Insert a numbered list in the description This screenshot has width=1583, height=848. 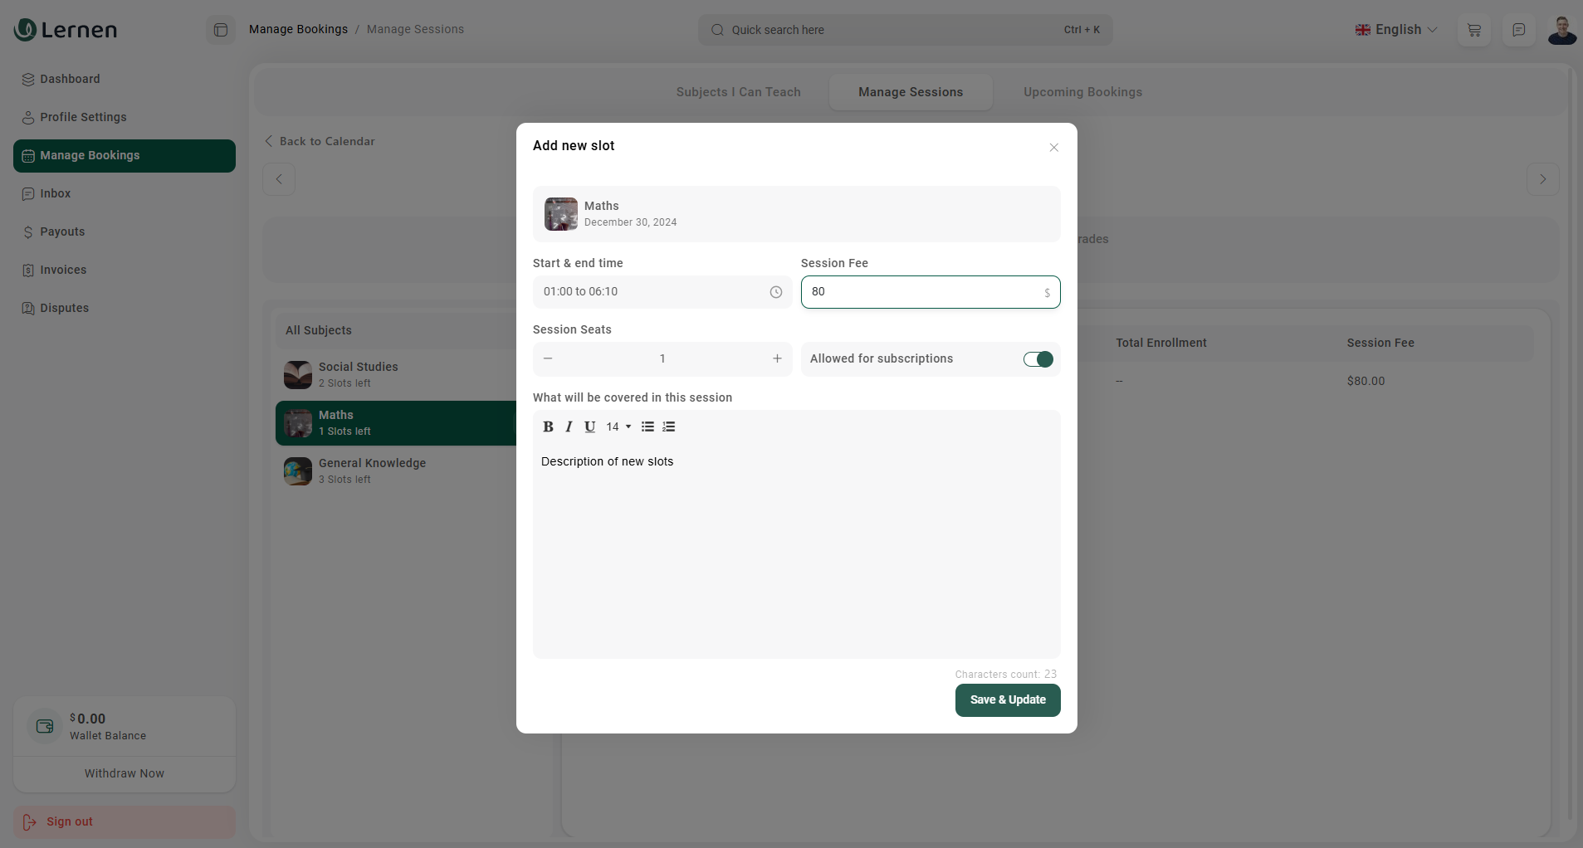(669, 426)
